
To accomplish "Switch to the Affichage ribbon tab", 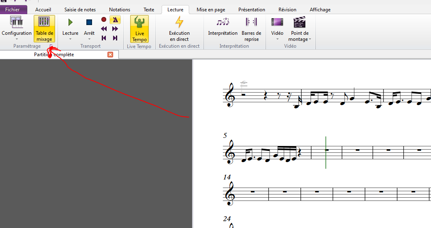I will tap(320, 10).
